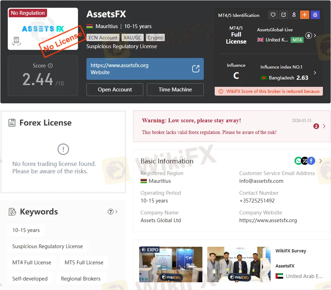This screenshot has height=290, width=331.
Task: Click the blue bug report icon
Action: point(315,15)
